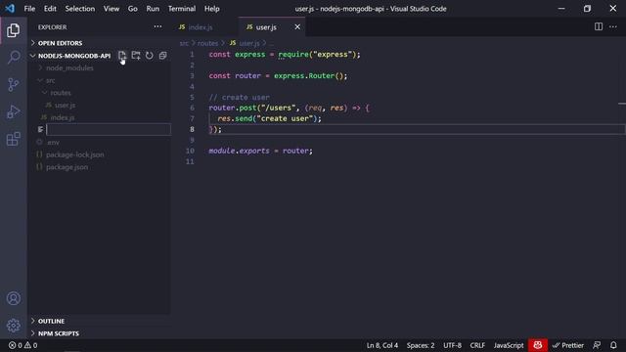Open Explorer views and more actions menu

[x=157, y=26]
